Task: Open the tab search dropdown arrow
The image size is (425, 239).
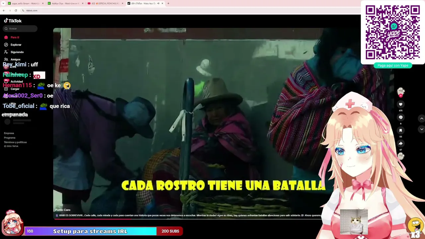Action: pyautogui.click(x=3, y=3)
